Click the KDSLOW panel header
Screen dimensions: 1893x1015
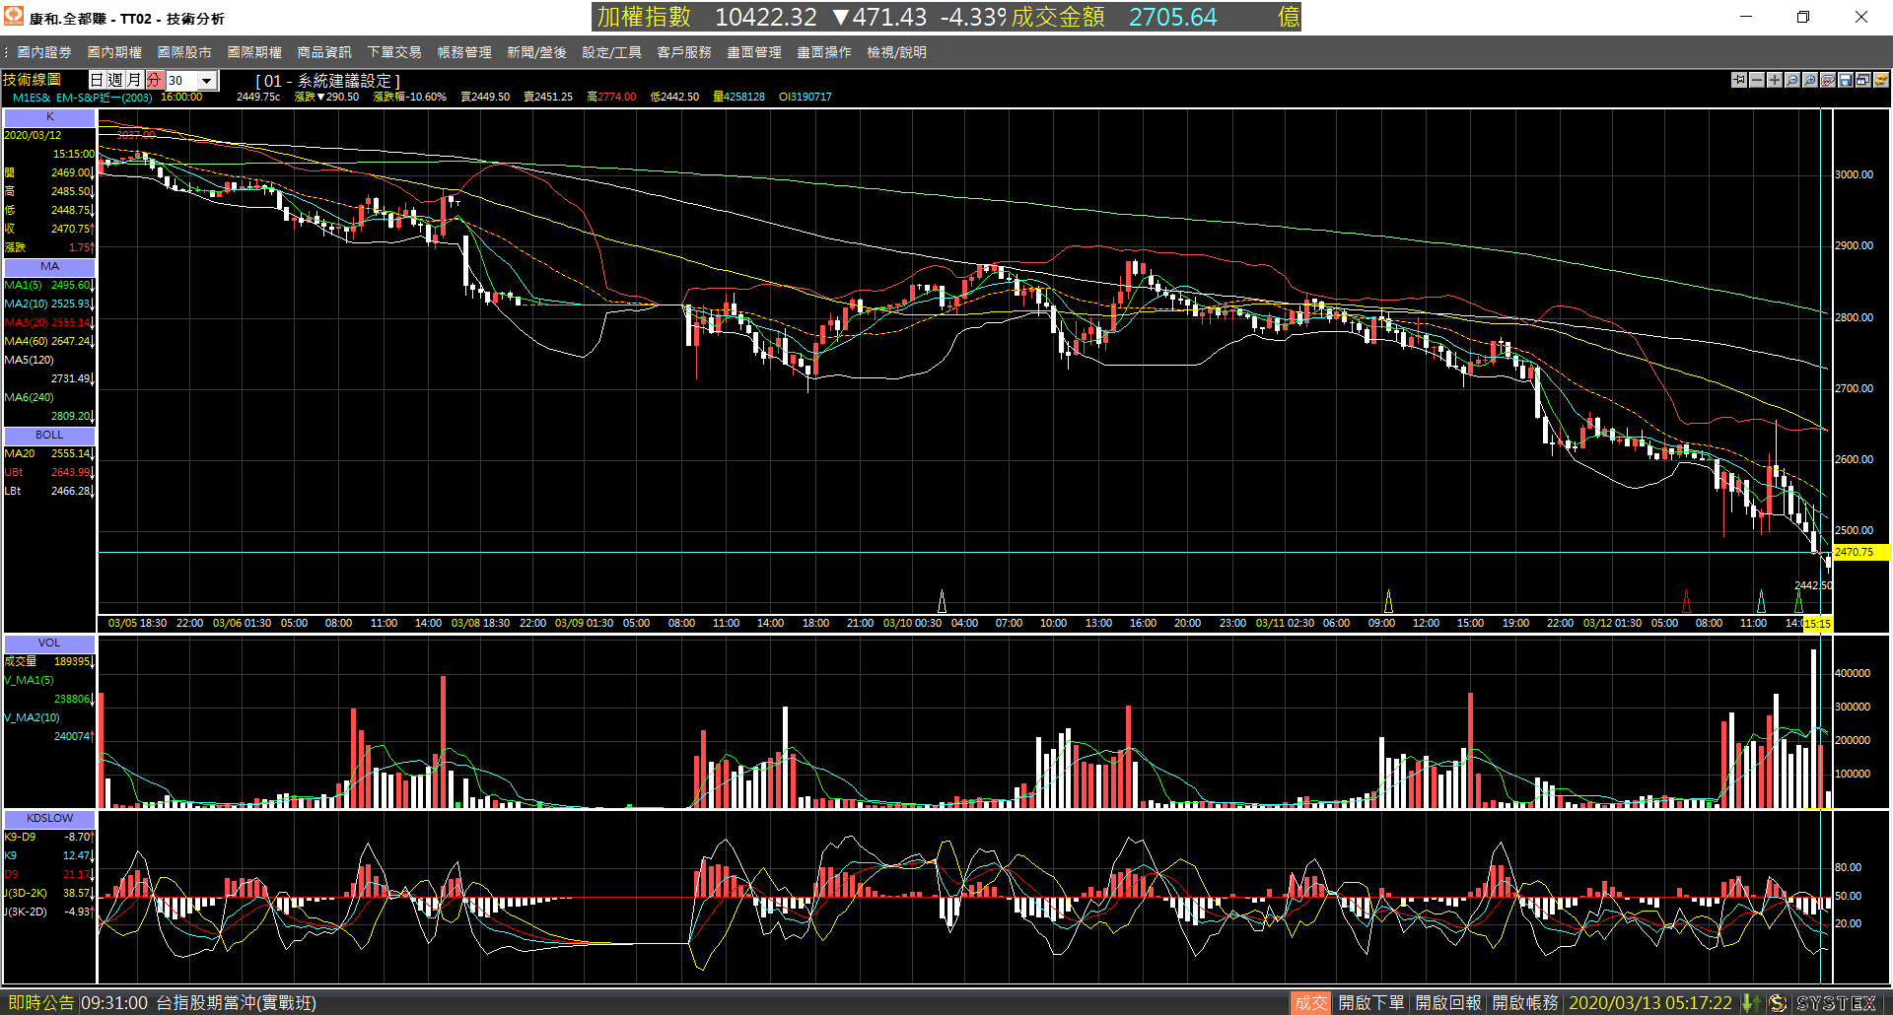49,819
